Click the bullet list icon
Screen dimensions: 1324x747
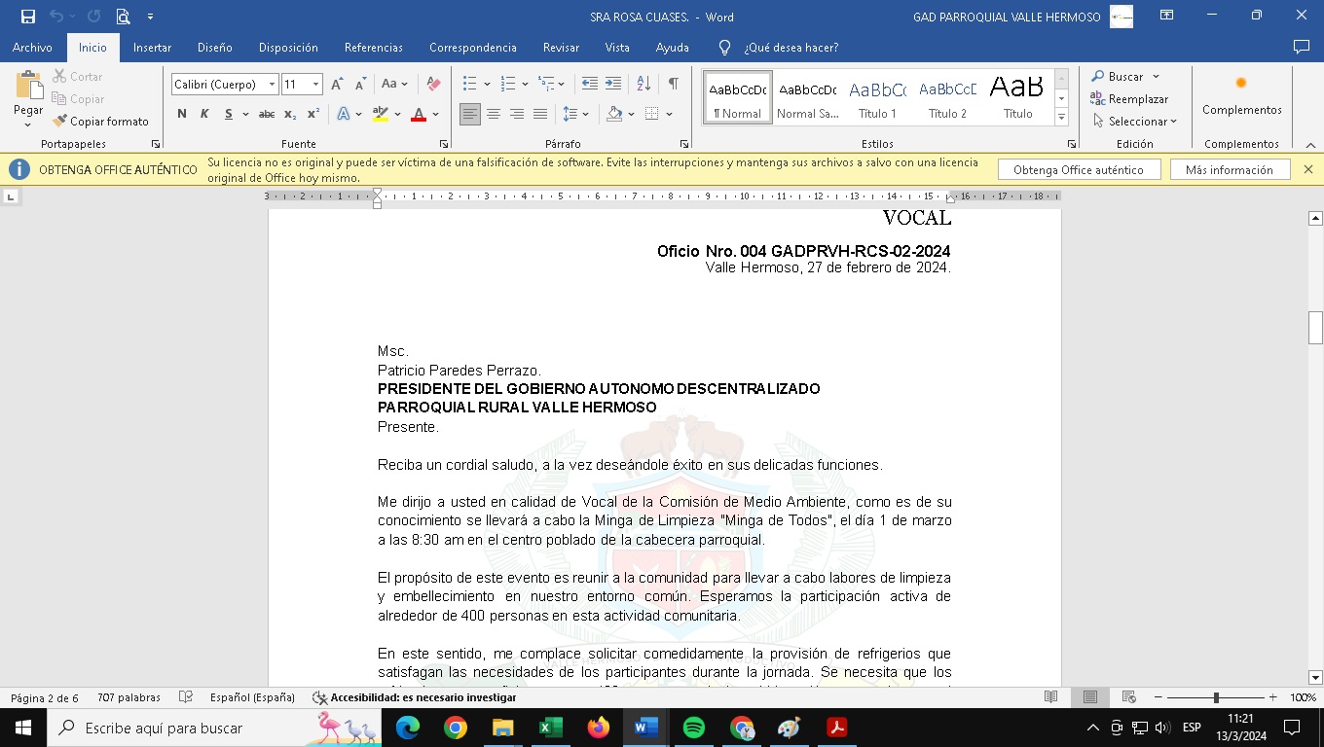(x=470, y=85)
